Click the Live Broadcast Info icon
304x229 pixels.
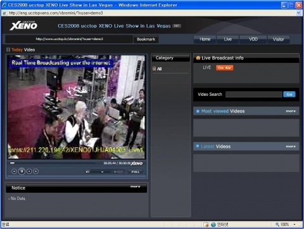coord(198,58)
